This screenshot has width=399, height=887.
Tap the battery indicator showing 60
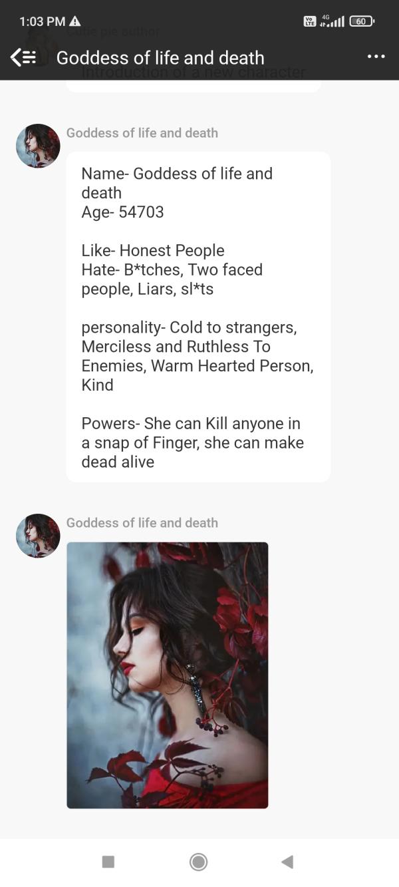pyautogui.click(x=362, y=21)
